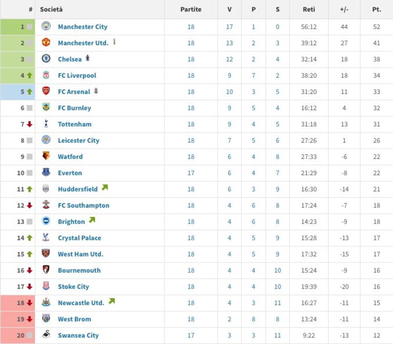Image resolution: width=393 pixels, height=344 pixels.
Task: Click the trophy icon next to Manchester Utd.
Action: click(114, 42)
